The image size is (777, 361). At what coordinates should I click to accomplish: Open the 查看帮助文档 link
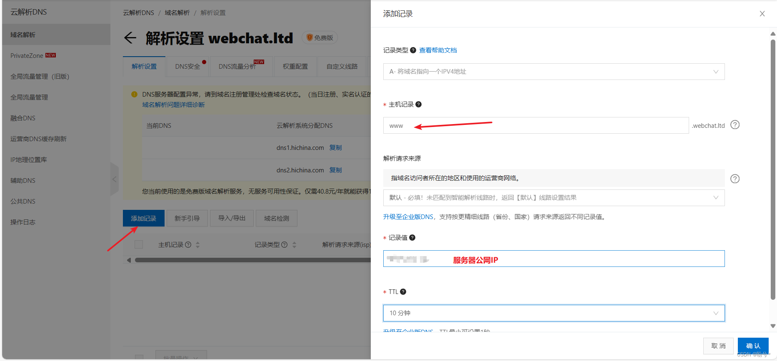pyautogui.click(x=438, y=50)
